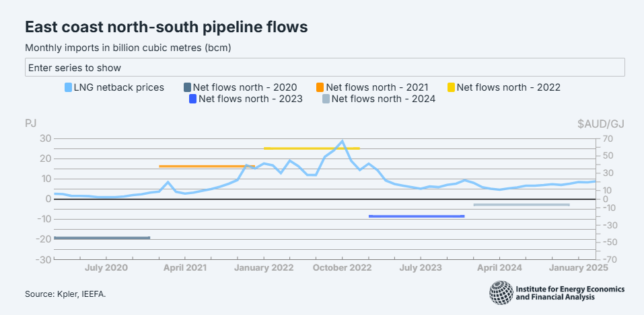Click the blue 2023 flow line

tap(417, 216)
